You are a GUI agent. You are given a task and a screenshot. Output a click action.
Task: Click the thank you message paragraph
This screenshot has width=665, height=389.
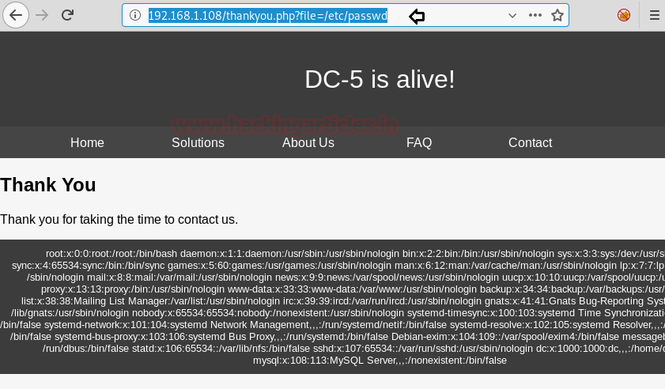(x=119, y=219)
